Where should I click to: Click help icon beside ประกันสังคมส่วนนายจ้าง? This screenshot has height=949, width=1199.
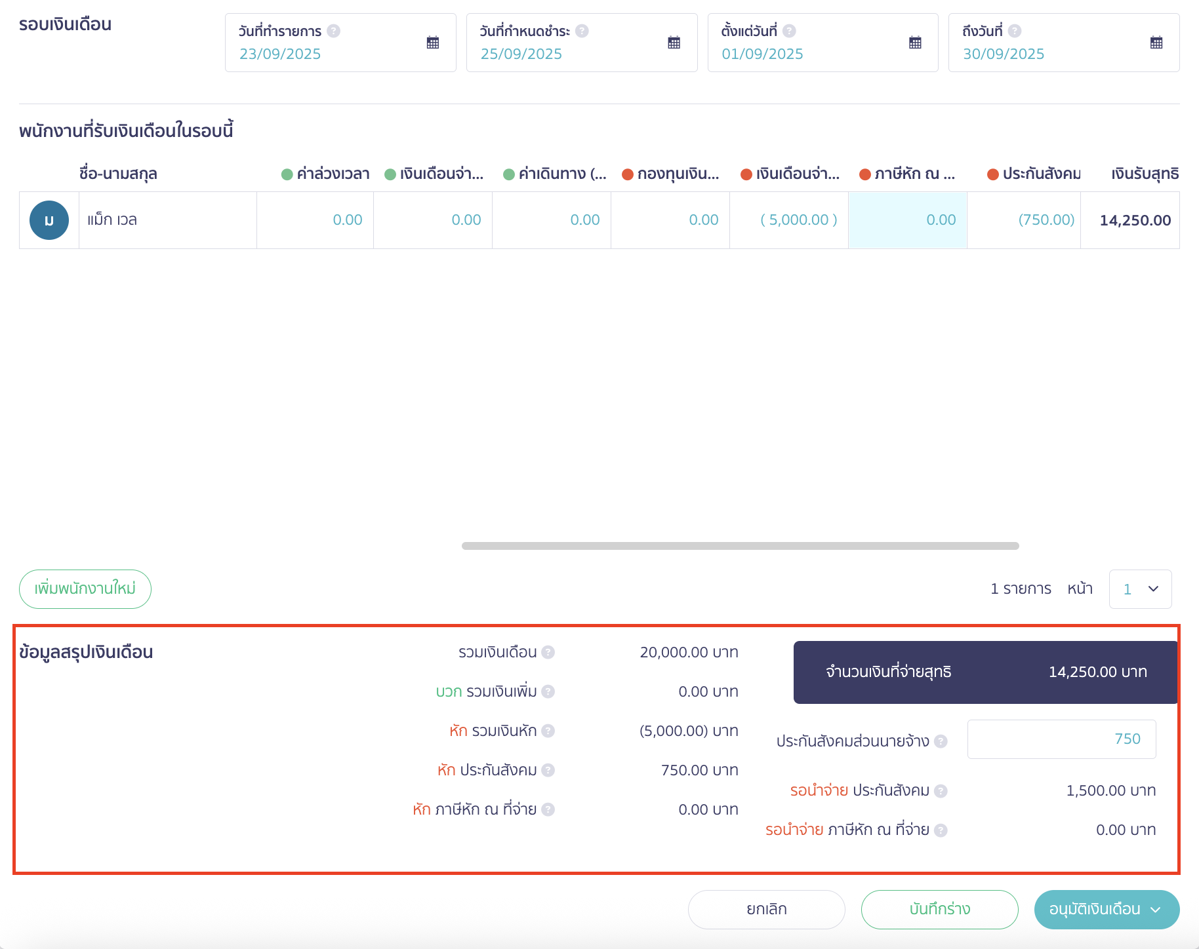point(941,741)
